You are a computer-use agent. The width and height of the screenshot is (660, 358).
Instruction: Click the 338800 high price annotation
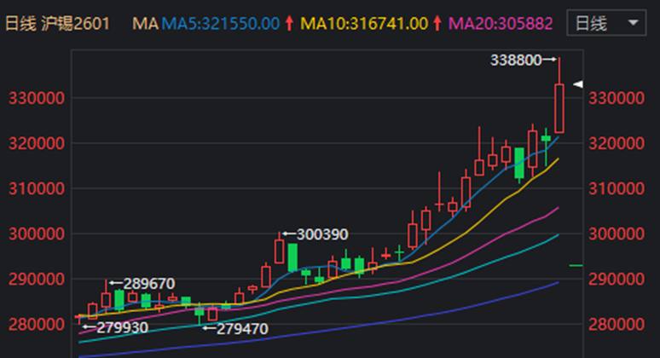click(x=517, y=60)
